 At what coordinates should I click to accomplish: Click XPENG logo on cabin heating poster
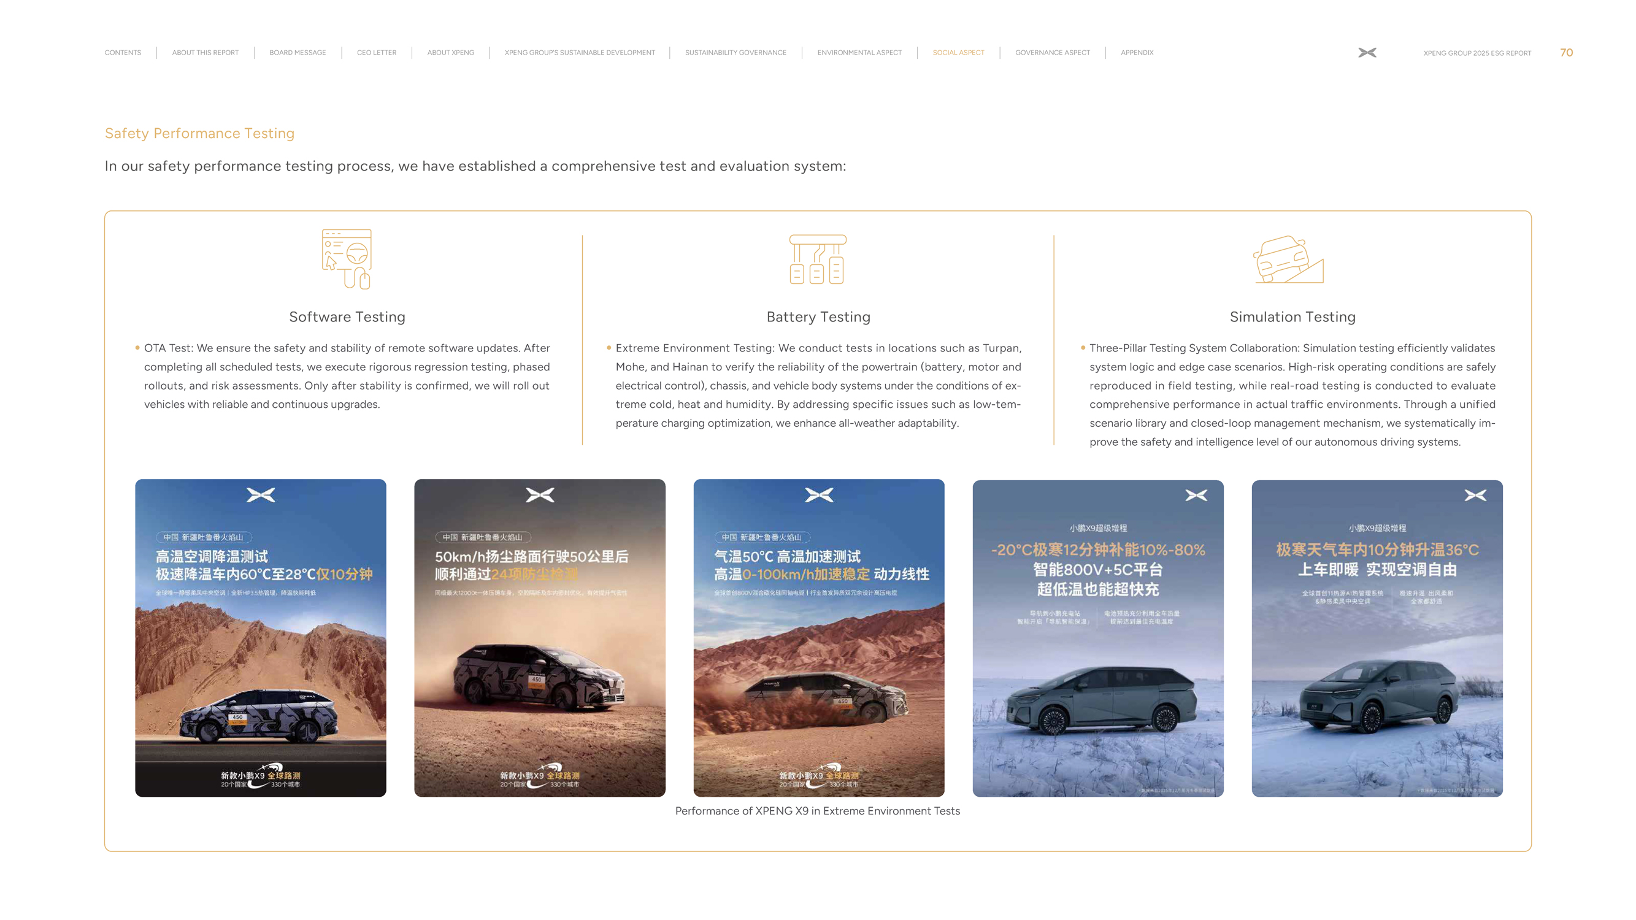click(x=1475, y=495)
